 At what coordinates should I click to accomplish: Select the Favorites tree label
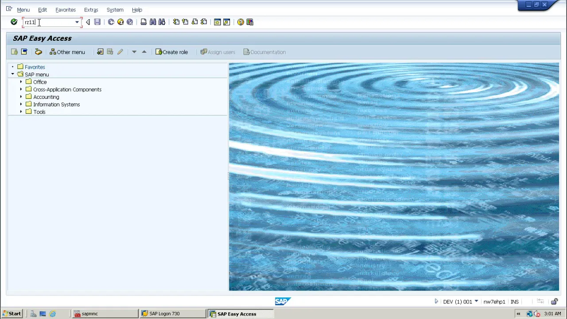[x=35, y=67]
